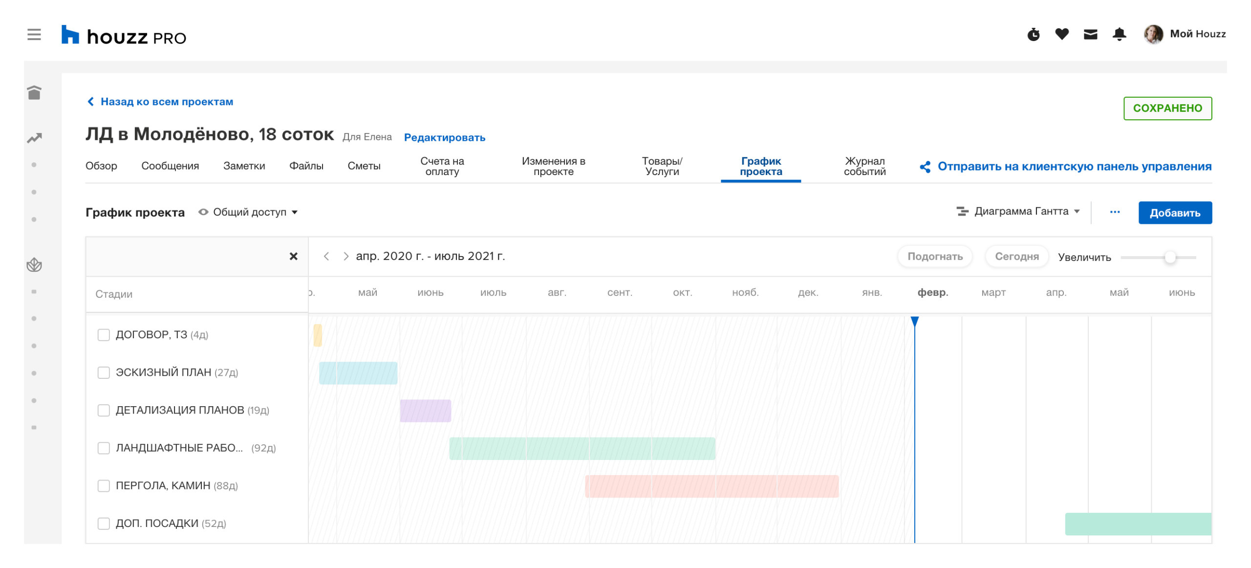Open the hamburger menu icon
1251x568 pixels.
pyautogui.click(x=34, y=35)
